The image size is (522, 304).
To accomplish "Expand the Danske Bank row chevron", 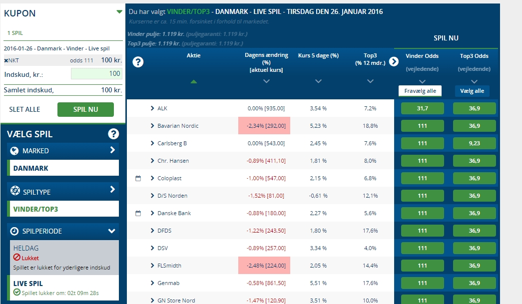I will click(x=152, y=213).
